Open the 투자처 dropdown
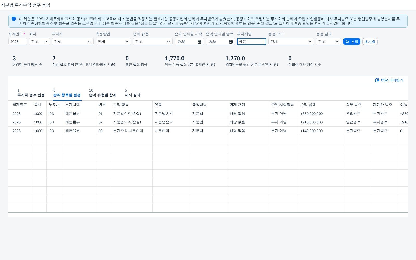Screen dimensions: 416x260 click(73, 42)
